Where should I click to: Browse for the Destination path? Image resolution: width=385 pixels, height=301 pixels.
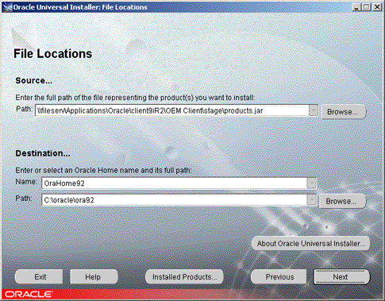pyautogui.click(x=342, y=201)
